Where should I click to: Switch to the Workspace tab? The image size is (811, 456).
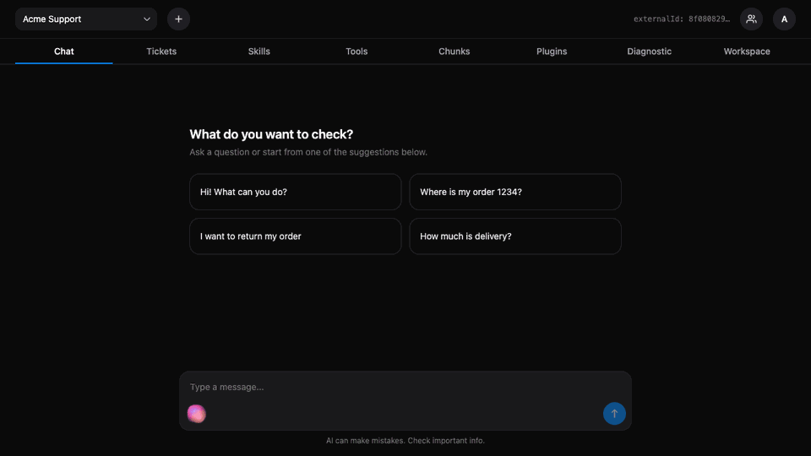[746, 52]
